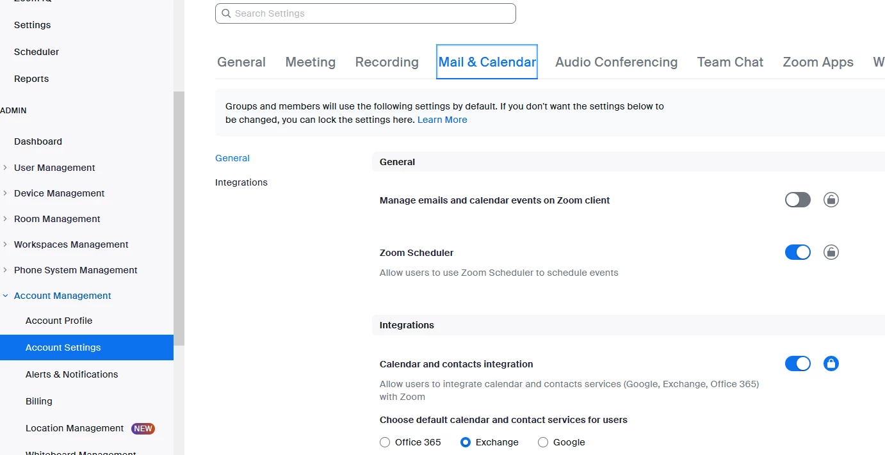Click 'Manage emails and calendar events' title

[494, 200]
